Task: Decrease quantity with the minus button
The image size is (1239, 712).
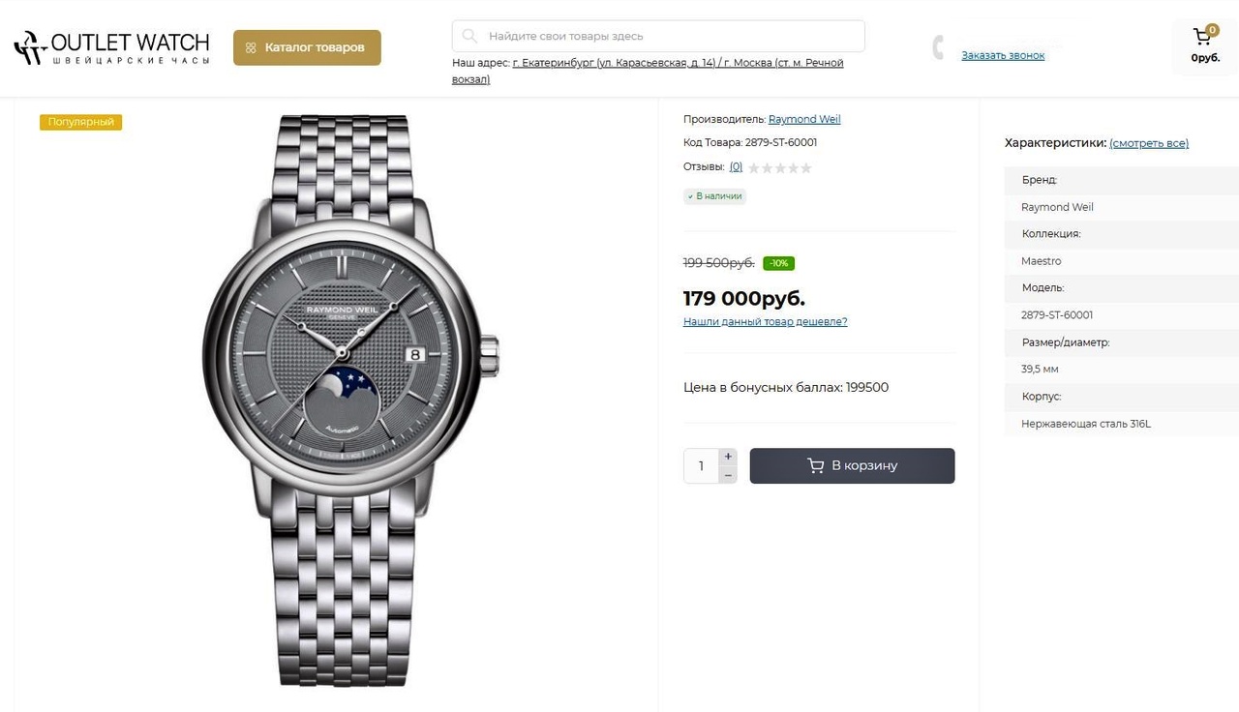Action: point(728,475)
